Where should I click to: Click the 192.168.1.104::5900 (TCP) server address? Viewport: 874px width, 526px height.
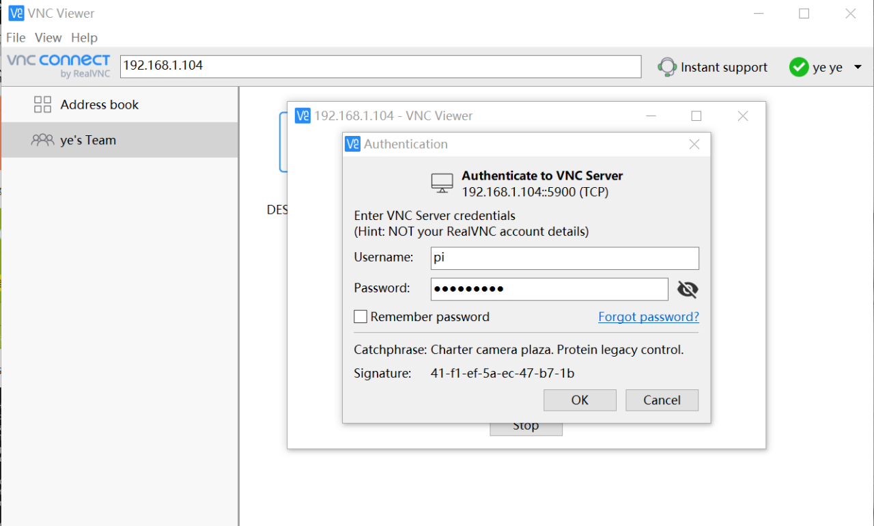tap(535, 193)
